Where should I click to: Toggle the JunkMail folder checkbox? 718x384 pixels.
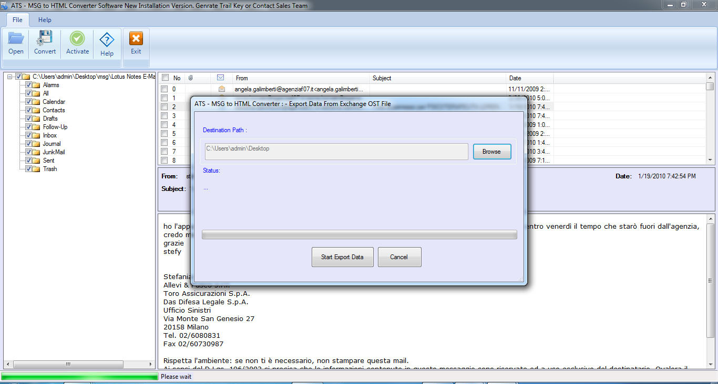[x=28, y=152]
